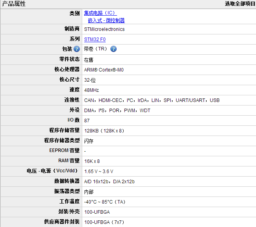Click the help icon beside the 包装 label
The image size is (256, 227).
coord(77,49)
